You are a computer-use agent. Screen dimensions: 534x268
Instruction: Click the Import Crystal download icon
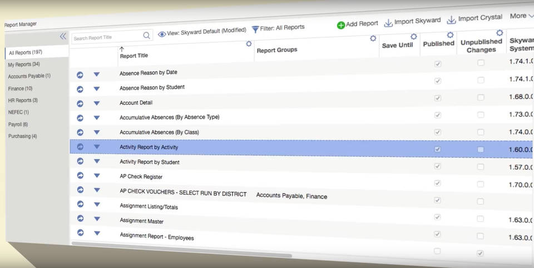(451, 19)
